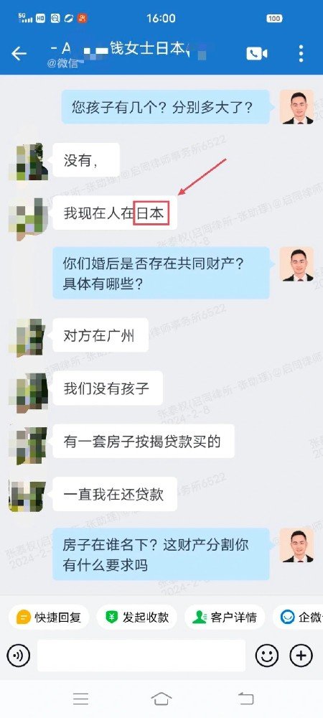Viewport: 323px width, 718px height.
Task: Tap the message 有一套房子按揭贷款买的
Action: [x=144, y=441]
